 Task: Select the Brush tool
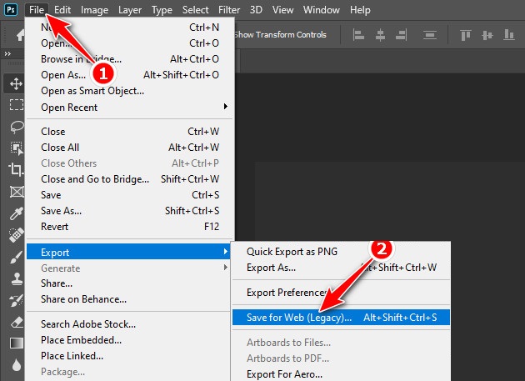(17, 257)
